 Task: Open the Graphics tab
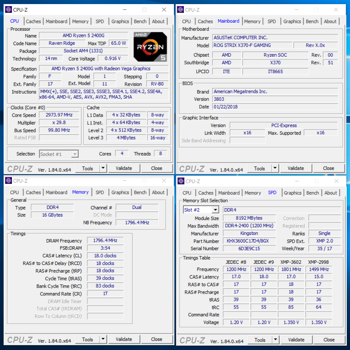(x=120, y=21)
